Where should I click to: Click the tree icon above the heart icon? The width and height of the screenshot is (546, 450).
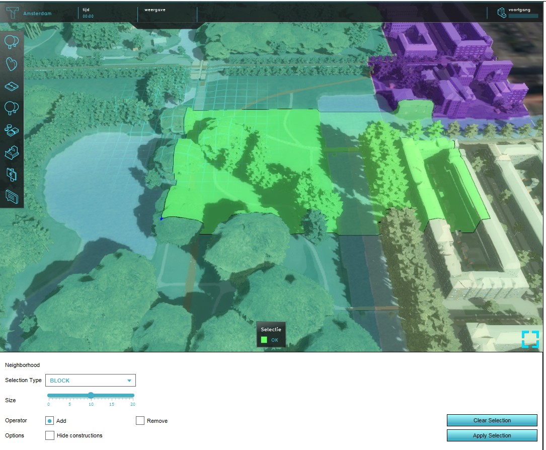[x=12, y=43]
